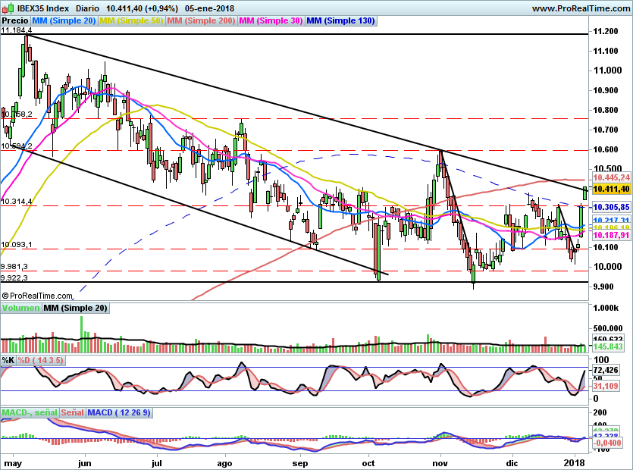Click the MACD (12 26 9) indicator label
The width and height of the screenshot is (633, 470).
(119, 411)
